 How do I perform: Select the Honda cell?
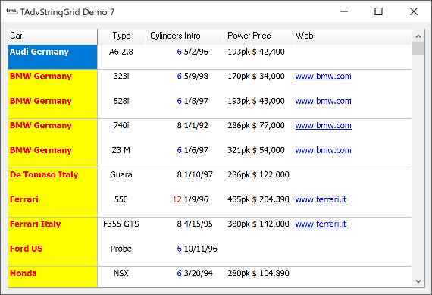(52, 277)
